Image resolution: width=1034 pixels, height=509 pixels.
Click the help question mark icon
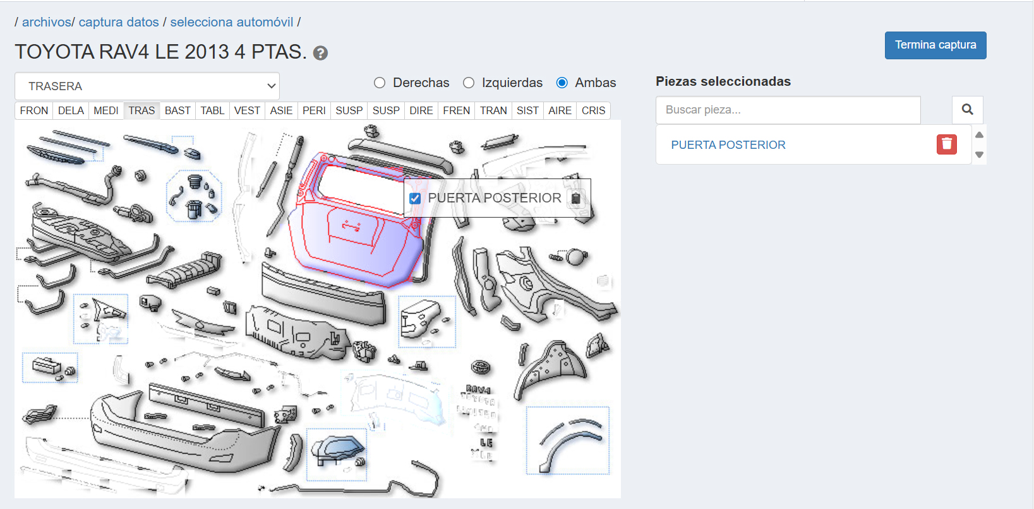320,53
